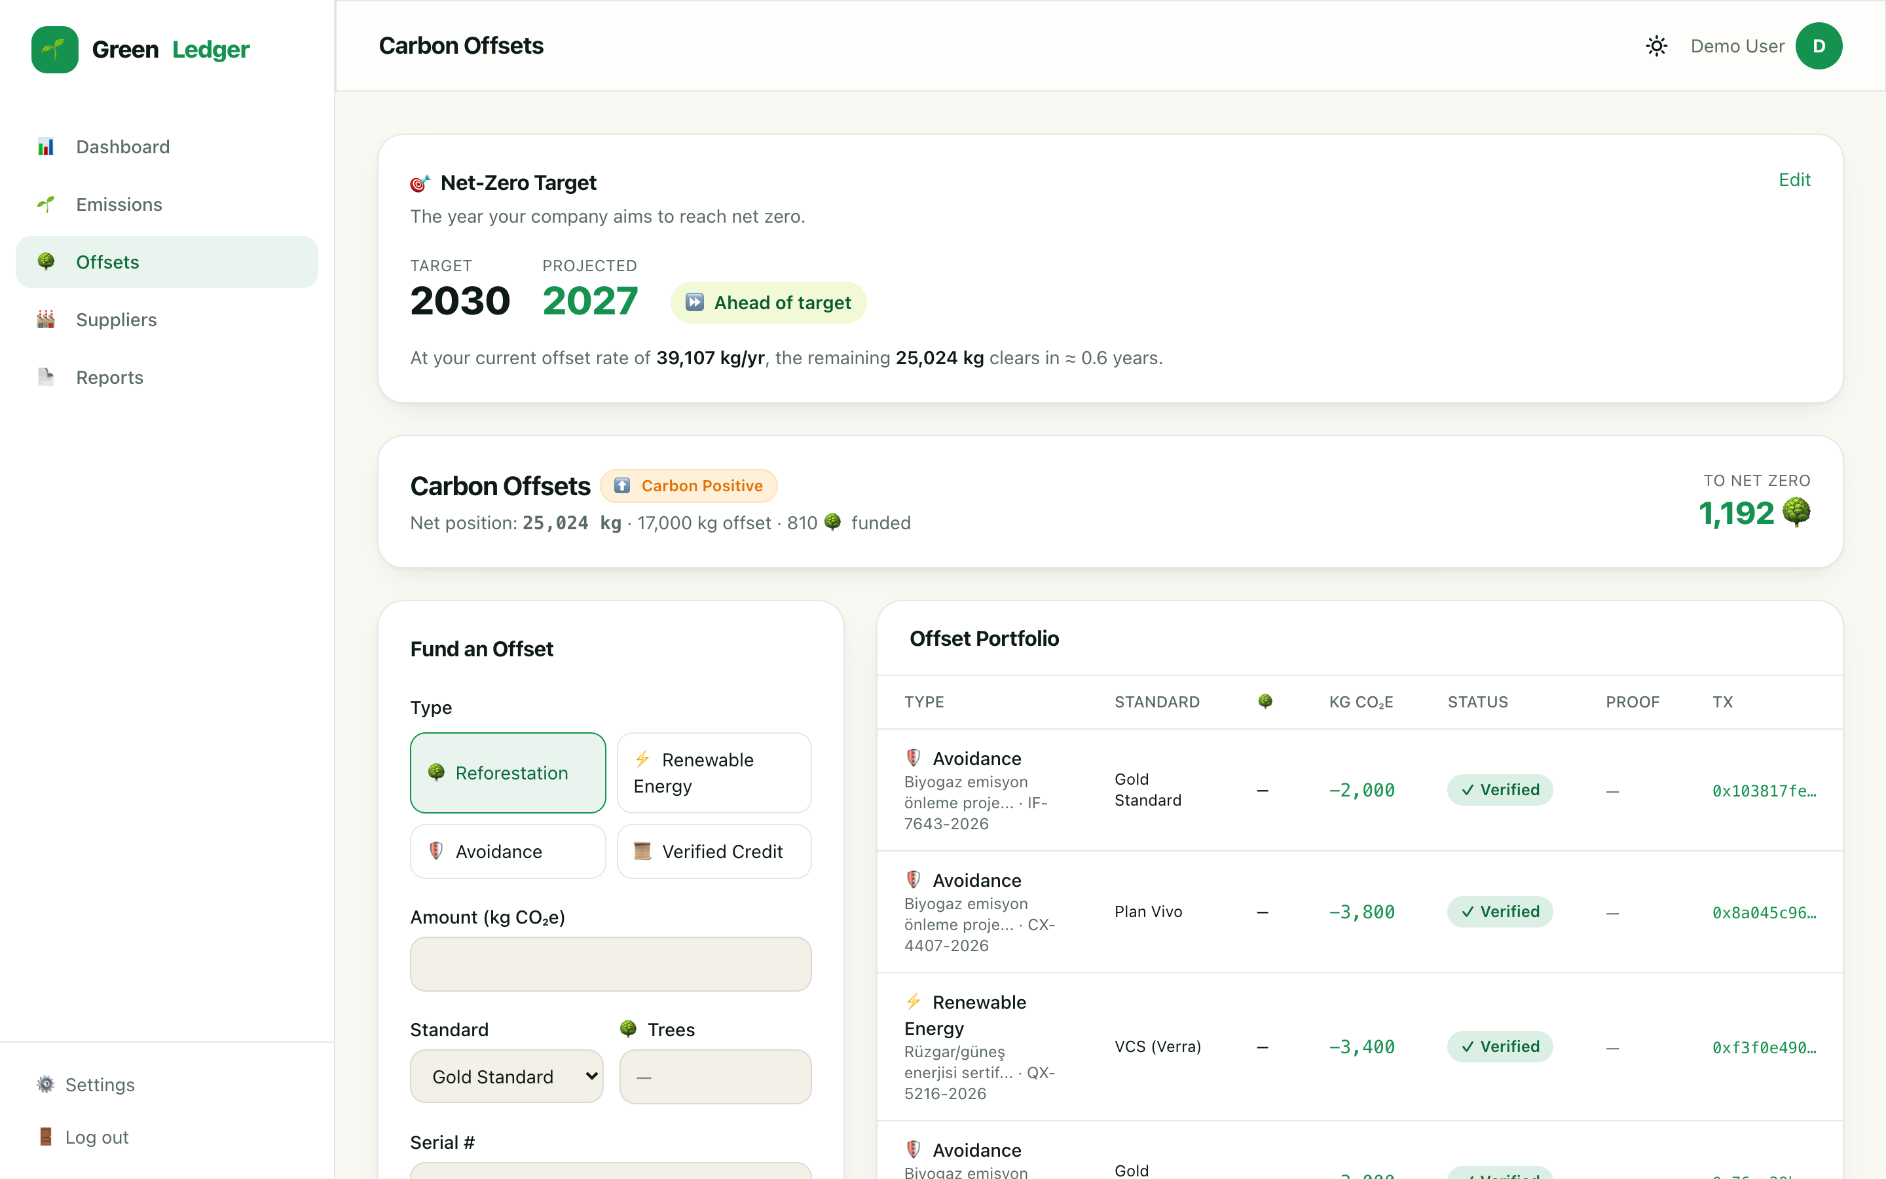The width and height of the screenshot is (1886, 1179).
Task: Click the "TYPE" column header
Action: [x=924, y=702]
